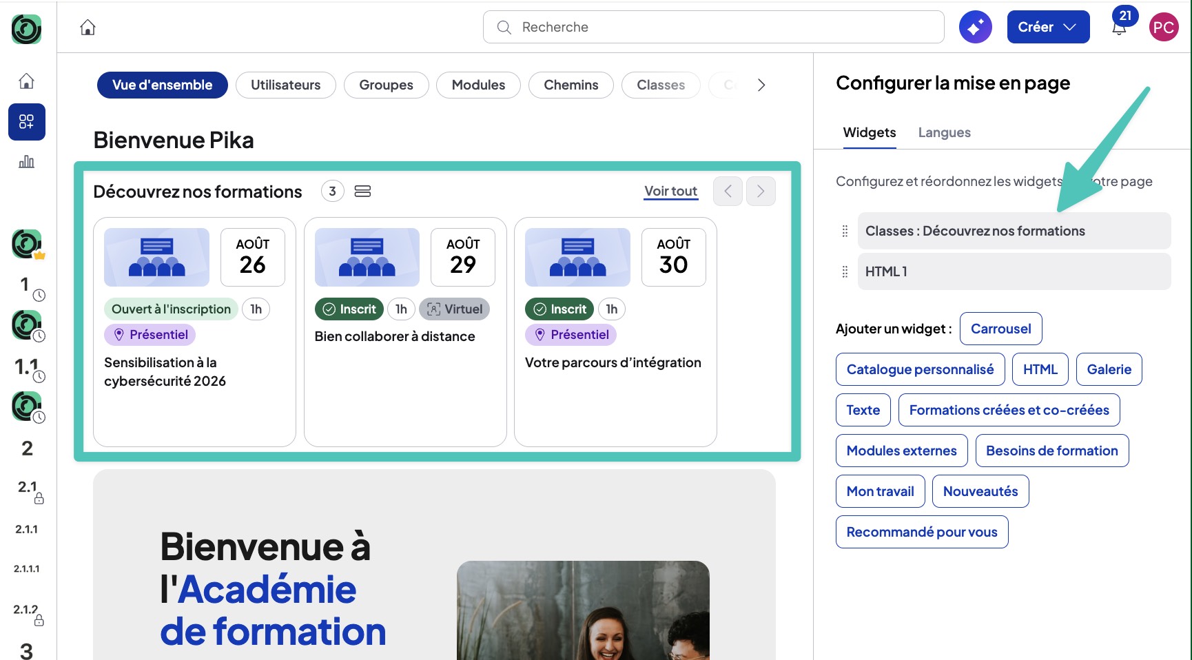Open the home icon in the left sidebar
The width and height of the screenshot is (1192, 660).
(x=26, y=81)
